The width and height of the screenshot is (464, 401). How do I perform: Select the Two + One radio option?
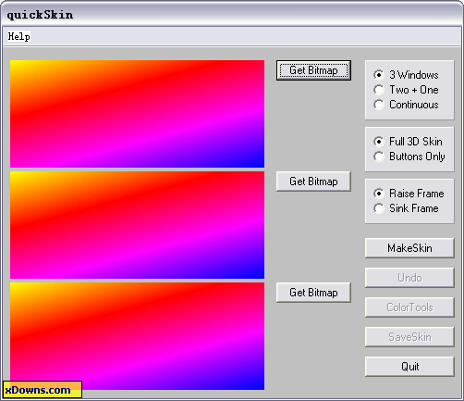pos(406,90)
